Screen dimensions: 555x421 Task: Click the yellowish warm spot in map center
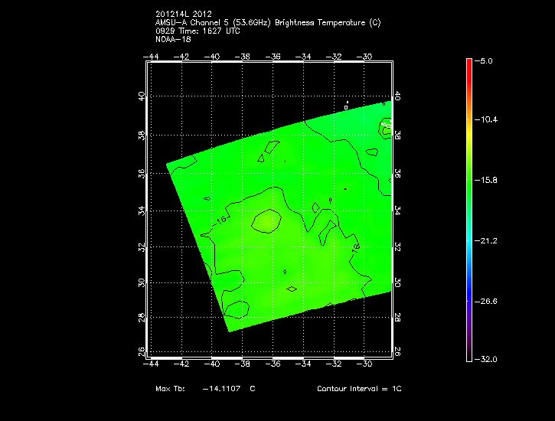click(265, 221)
